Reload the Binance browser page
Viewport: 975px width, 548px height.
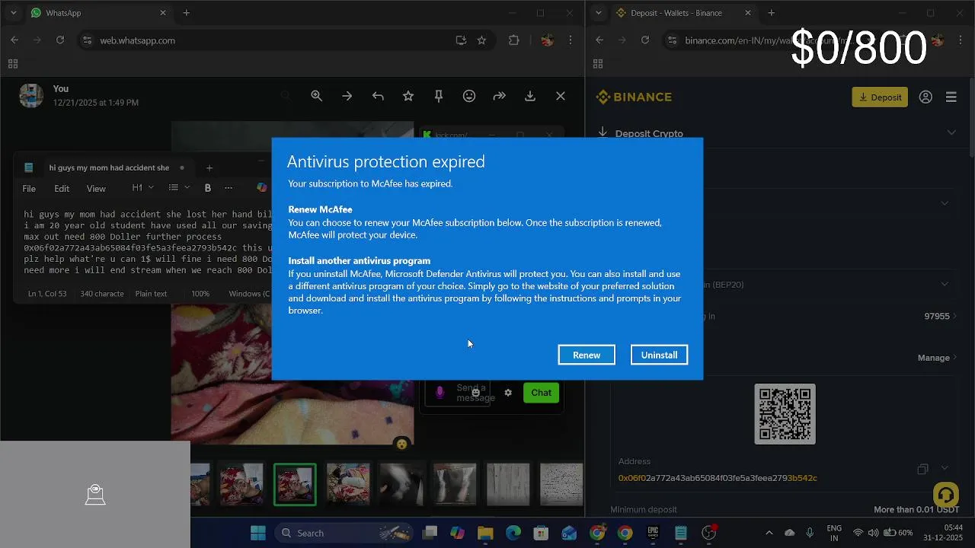click(645, 40)
